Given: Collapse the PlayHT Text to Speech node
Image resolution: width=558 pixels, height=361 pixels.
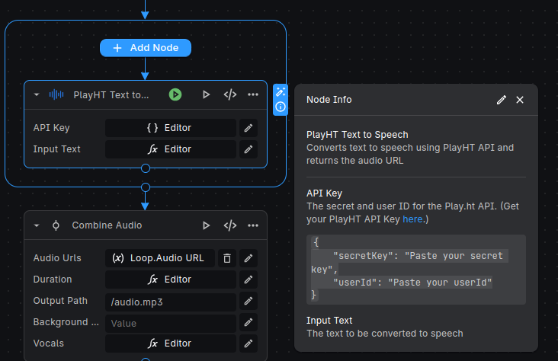Looking at the screenshot, I should click(37, 95).
